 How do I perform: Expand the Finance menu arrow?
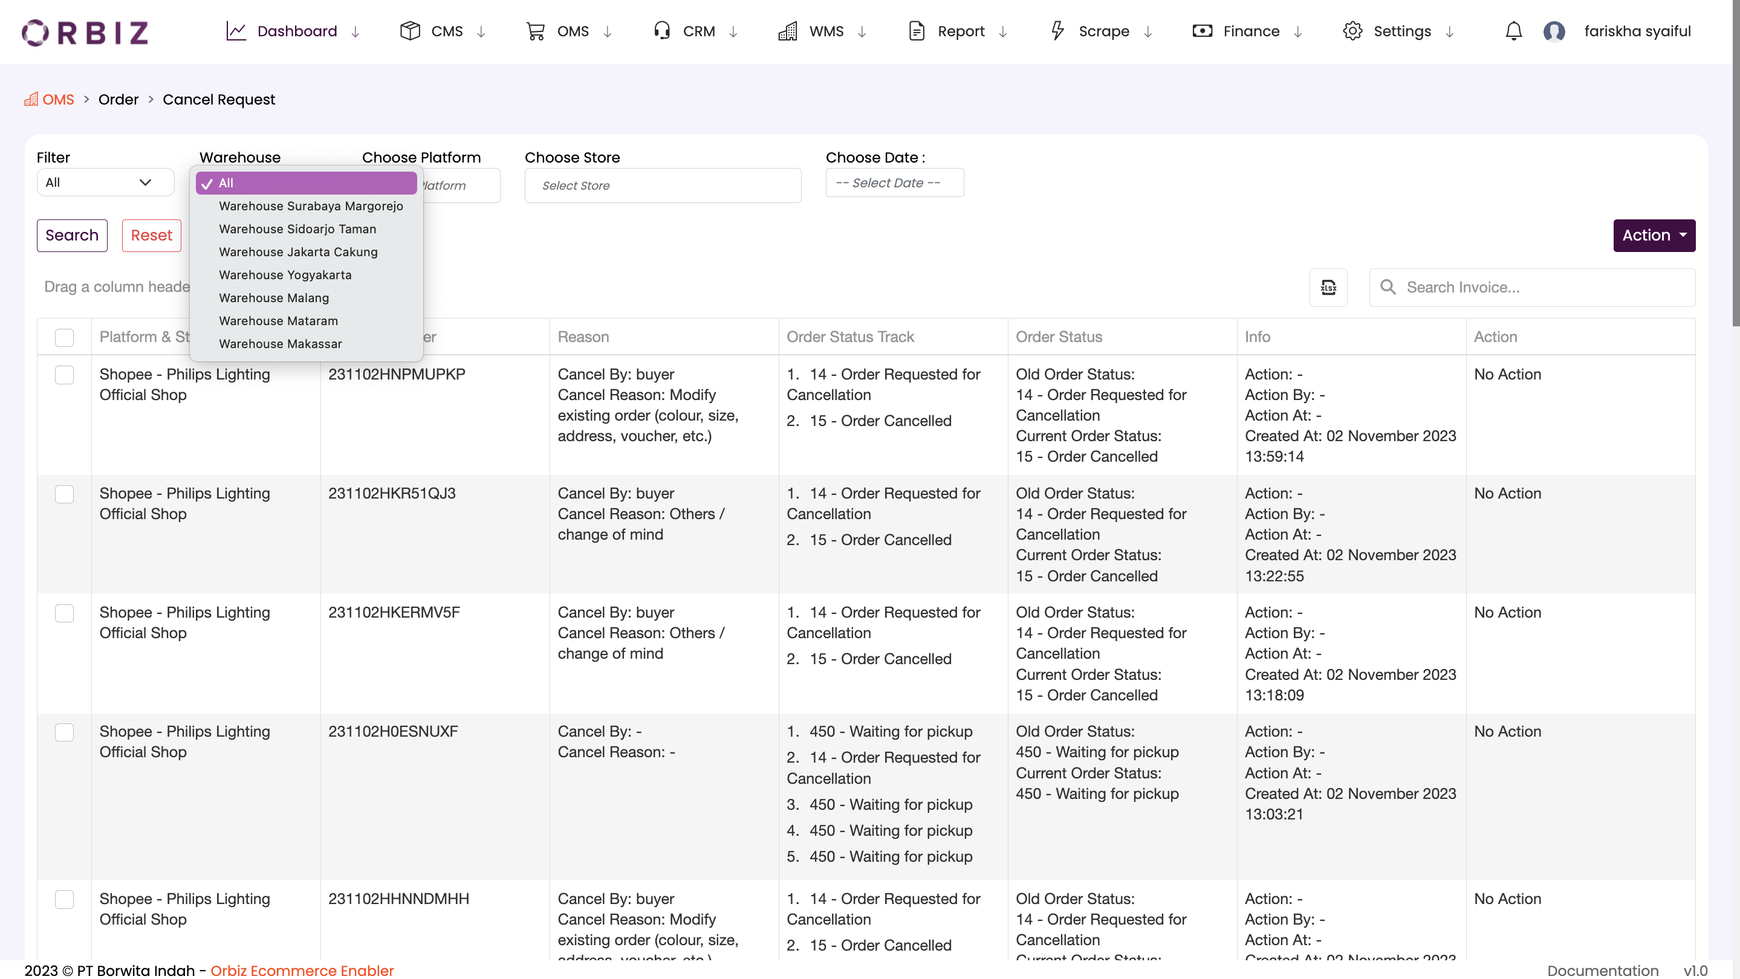point(1297,32)
